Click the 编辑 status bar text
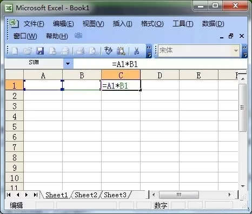Viewport: 252px width, 214px height. (x=16, y=205)
